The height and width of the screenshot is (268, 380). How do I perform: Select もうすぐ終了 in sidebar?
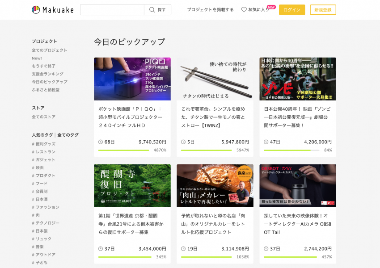43,66
